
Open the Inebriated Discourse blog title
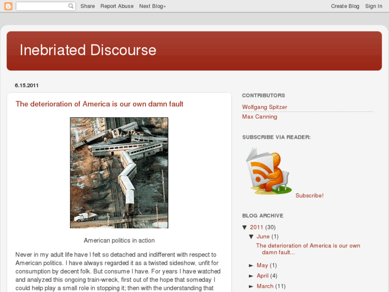point(88,50)
